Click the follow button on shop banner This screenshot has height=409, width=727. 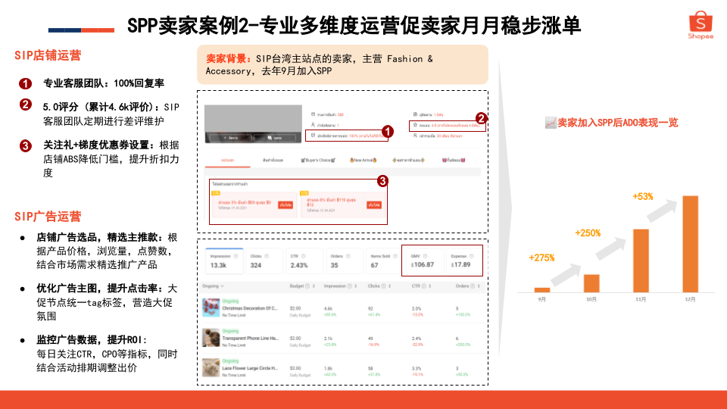tap(232, 139)
